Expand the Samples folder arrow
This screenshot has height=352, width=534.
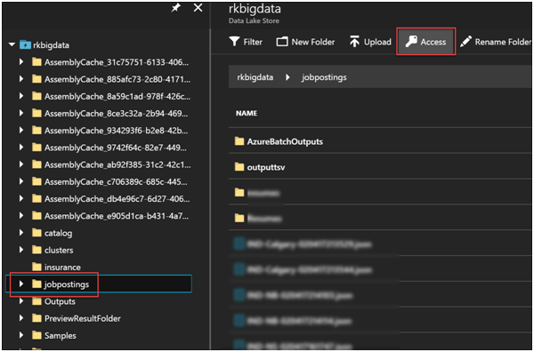(21, 335)
